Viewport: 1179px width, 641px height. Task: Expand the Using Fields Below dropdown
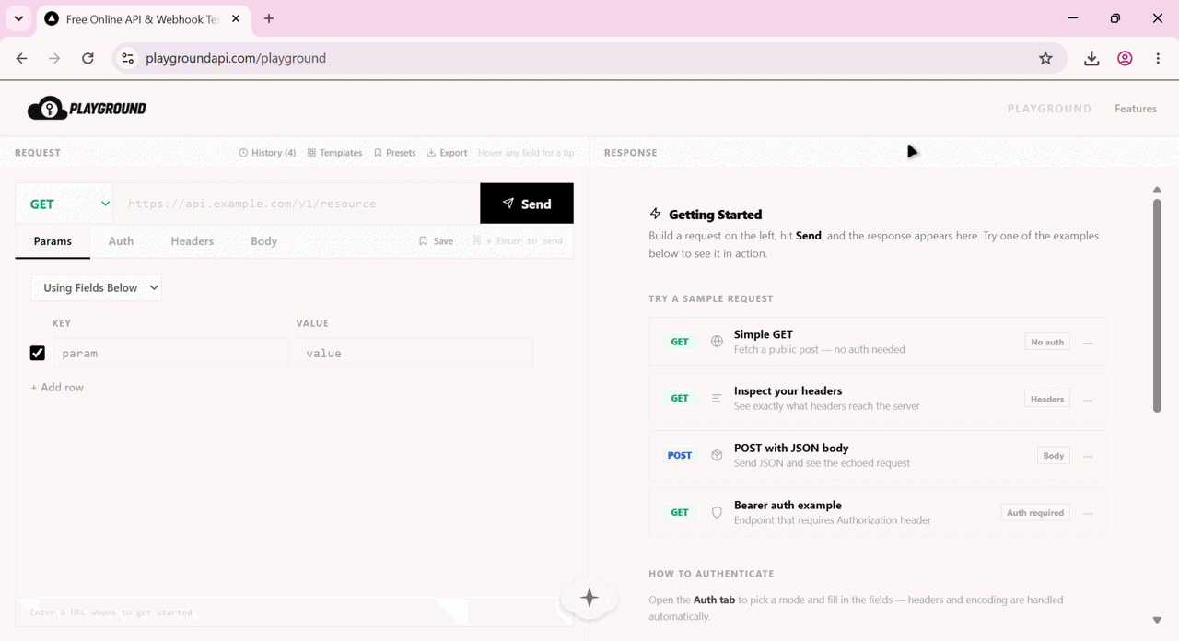tap(96, 288)
